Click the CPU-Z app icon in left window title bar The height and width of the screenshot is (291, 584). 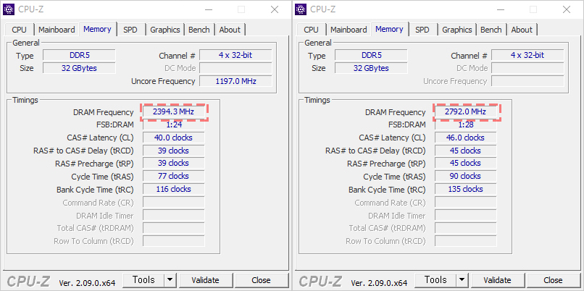pyautogui.click(x=9, y=9)
